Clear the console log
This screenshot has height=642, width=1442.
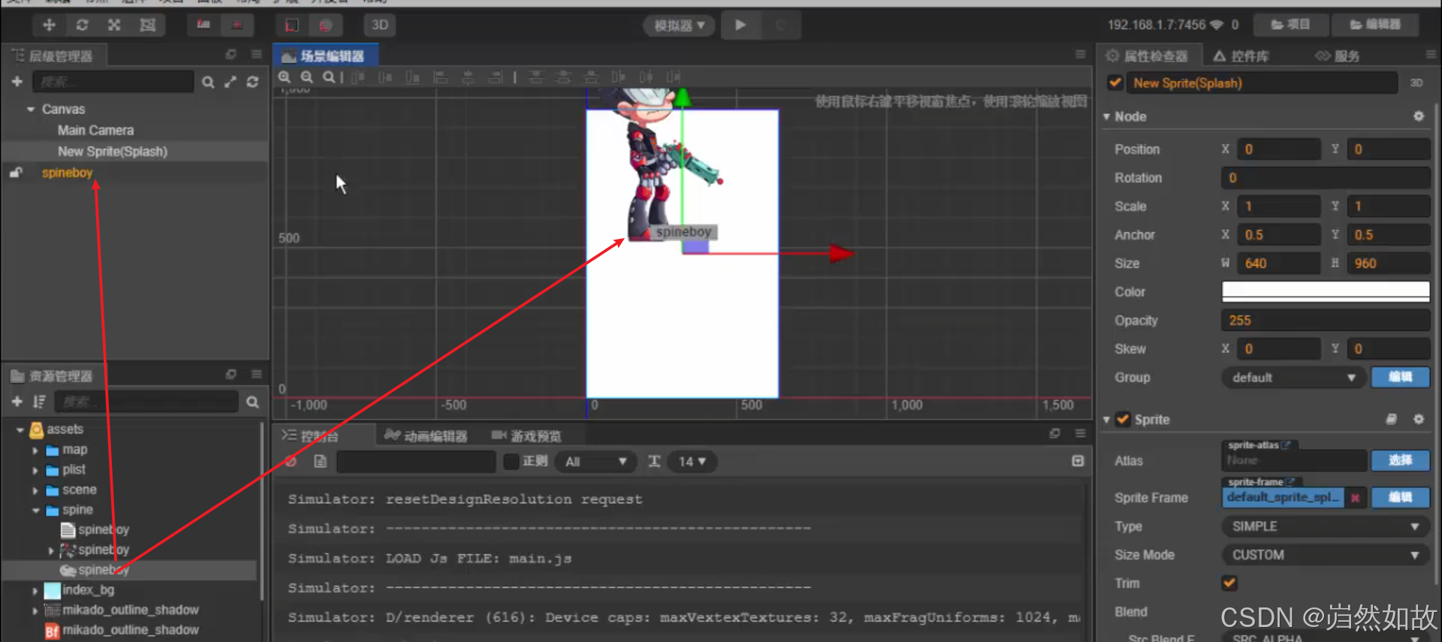[x=291, y=461]
